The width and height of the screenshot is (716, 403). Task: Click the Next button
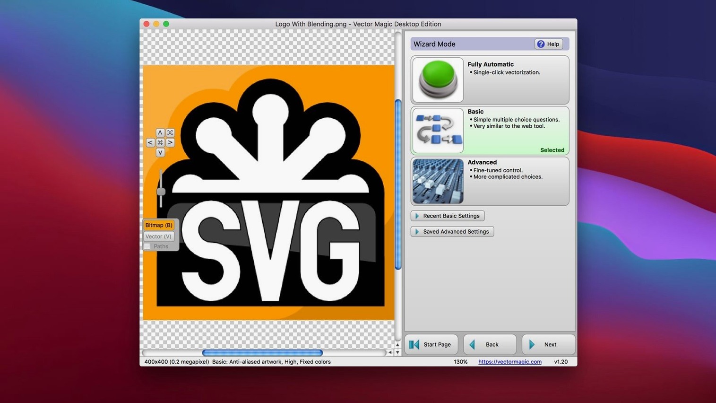point(548,344)
